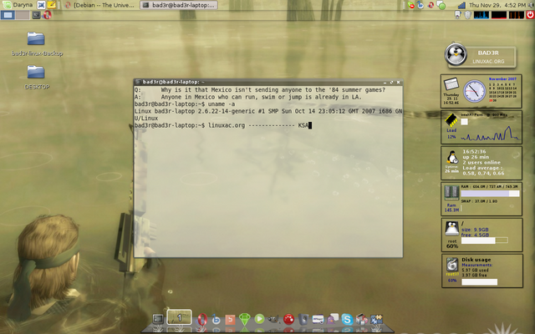Click the red power/logout button
This screenshot has width=535, height=334.
click(530, 15)
